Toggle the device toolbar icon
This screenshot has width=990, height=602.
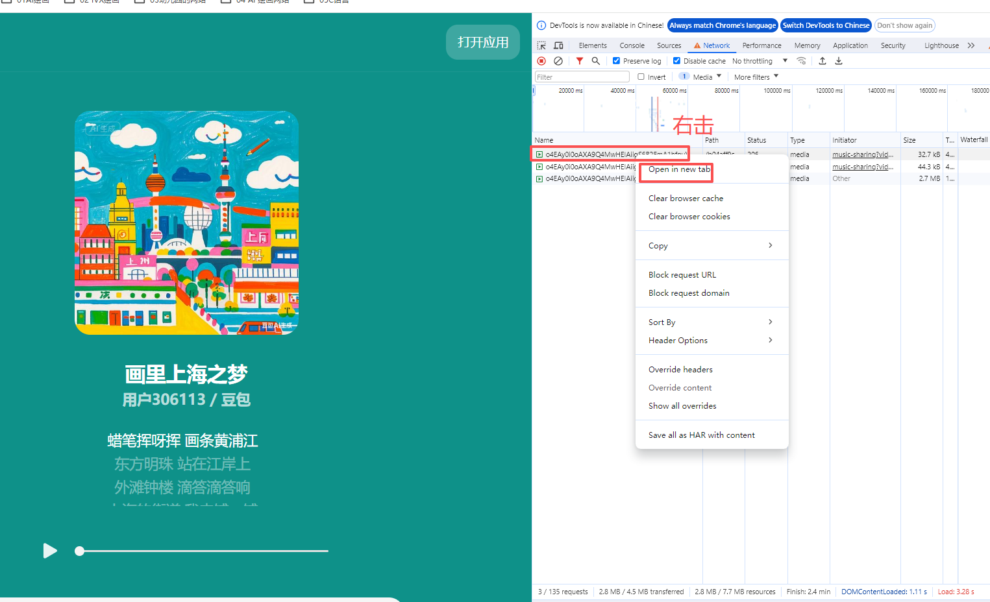[x=558, y=45]
